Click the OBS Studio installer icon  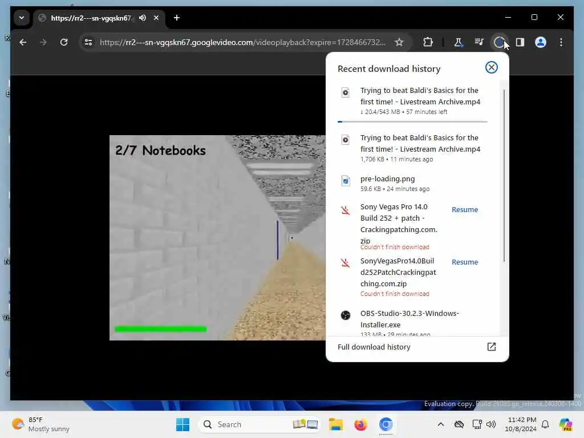pyautogui.click(x=346, y=315)
